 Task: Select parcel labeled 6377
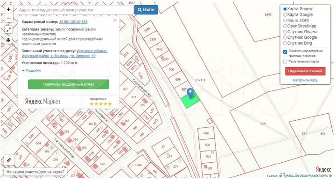click(165, 60)
